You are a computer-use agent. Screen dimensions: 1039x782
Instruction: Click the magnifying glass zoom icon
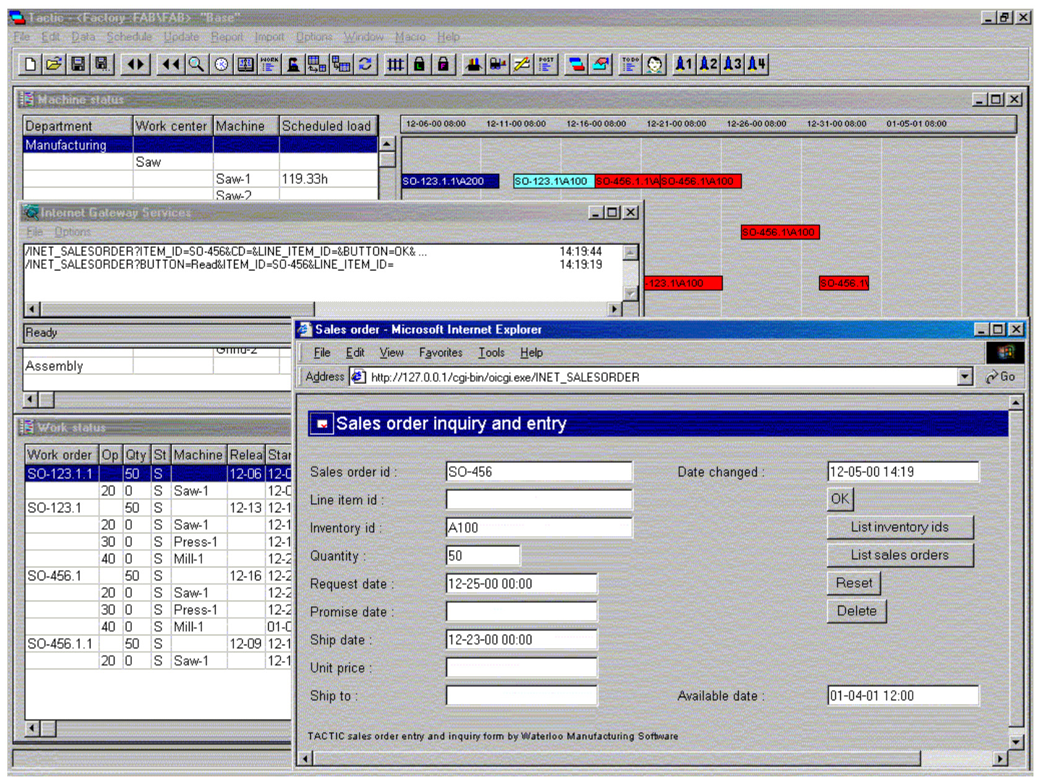pos(196,64)
